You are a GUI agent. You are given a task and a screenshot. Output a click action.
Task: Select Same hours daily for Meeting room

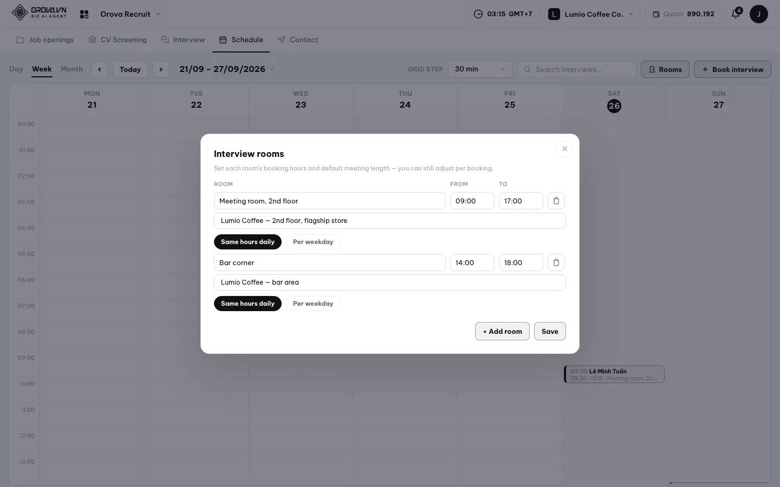[248, 242]
